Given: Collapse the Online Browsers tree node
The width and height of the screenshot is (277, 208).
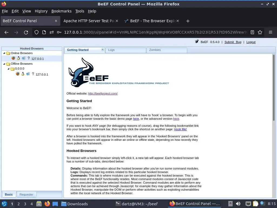Looking at the screenshot, I should (x=4, y=53).
